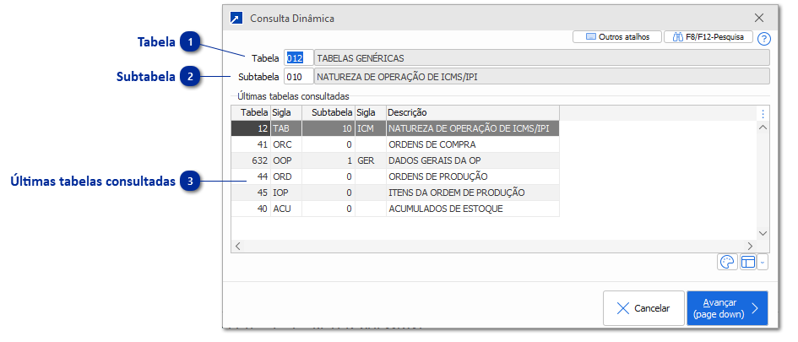Focus the Subtabela code input field
This screenshot has height=342, width=798.
tap(299, 77)
